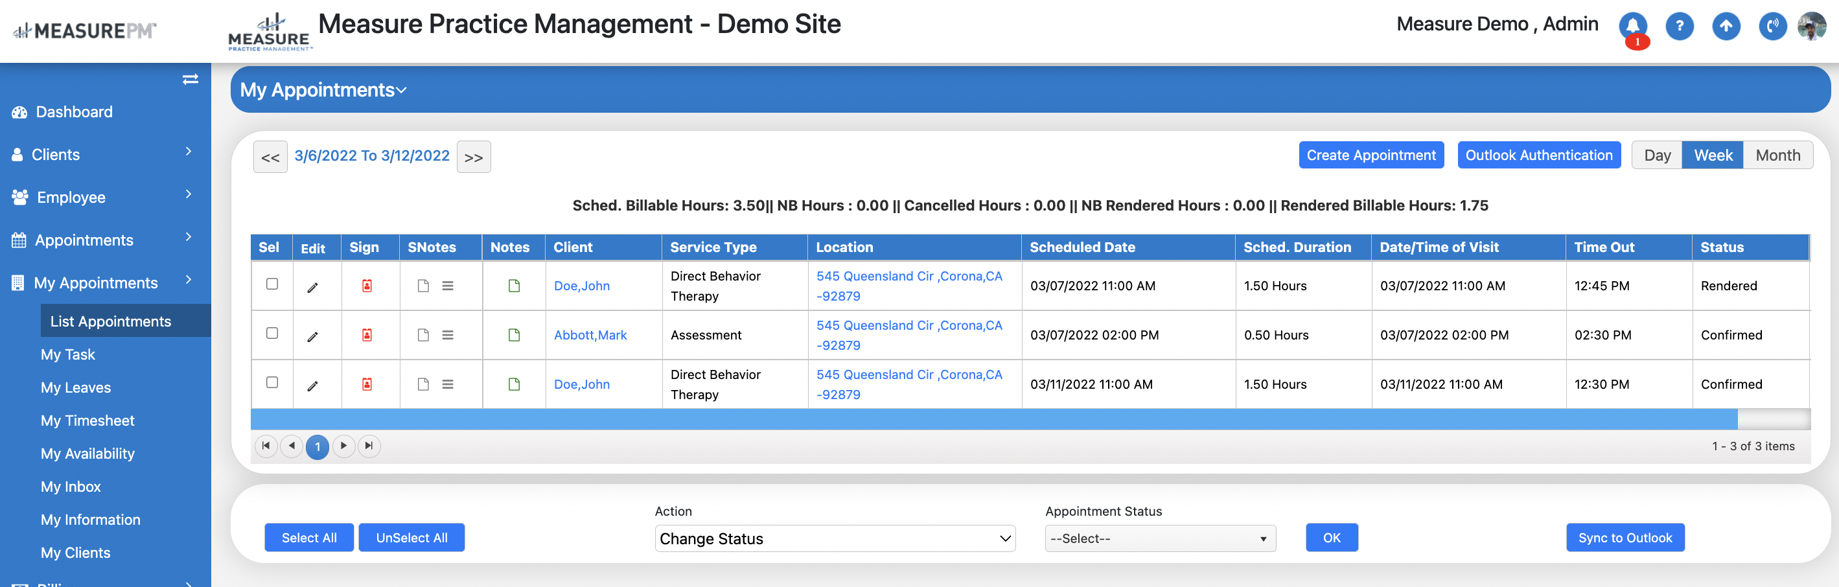The height and width of the screenshot is (587, 1839).
Task: Open My Task in sidebar
Action: 68,355
